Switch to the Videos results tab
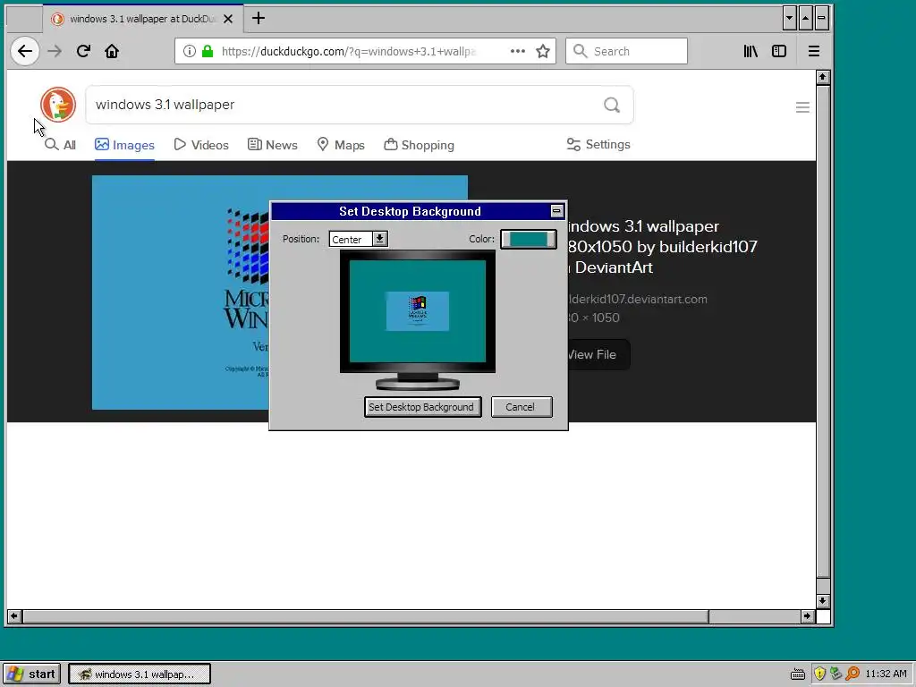 click(201, 145)
